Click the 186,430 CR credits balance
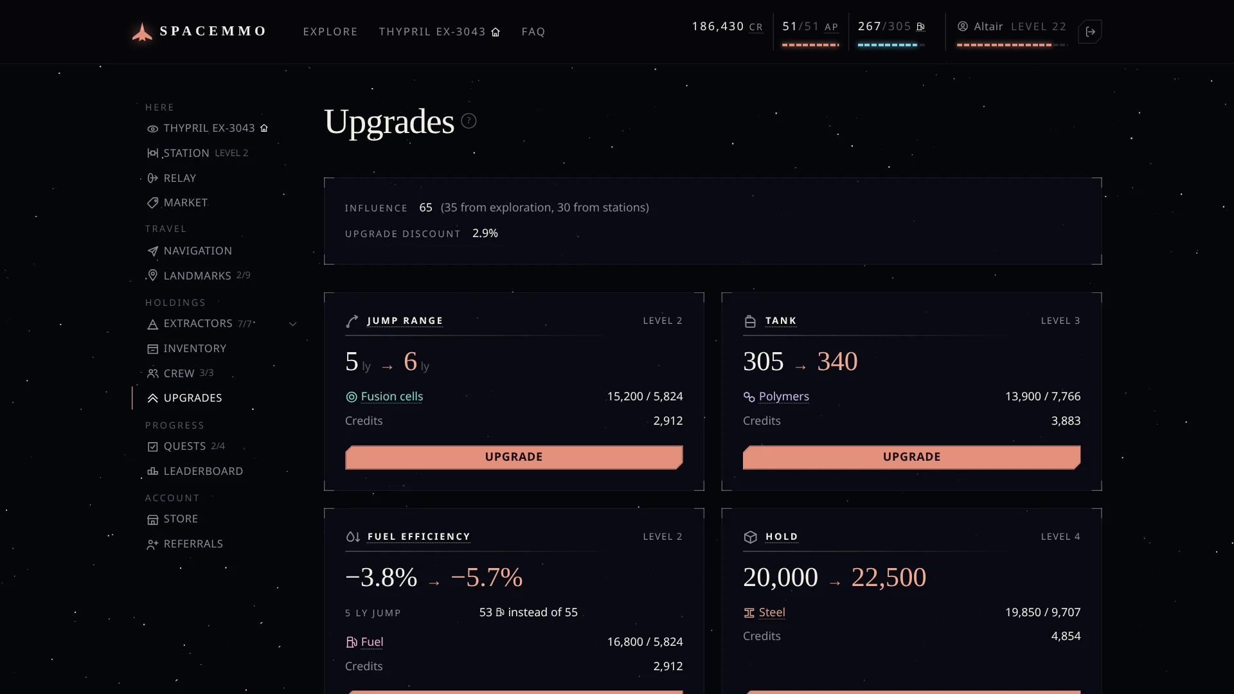This screenshot has height=694, width=1234. coord(728,26)
